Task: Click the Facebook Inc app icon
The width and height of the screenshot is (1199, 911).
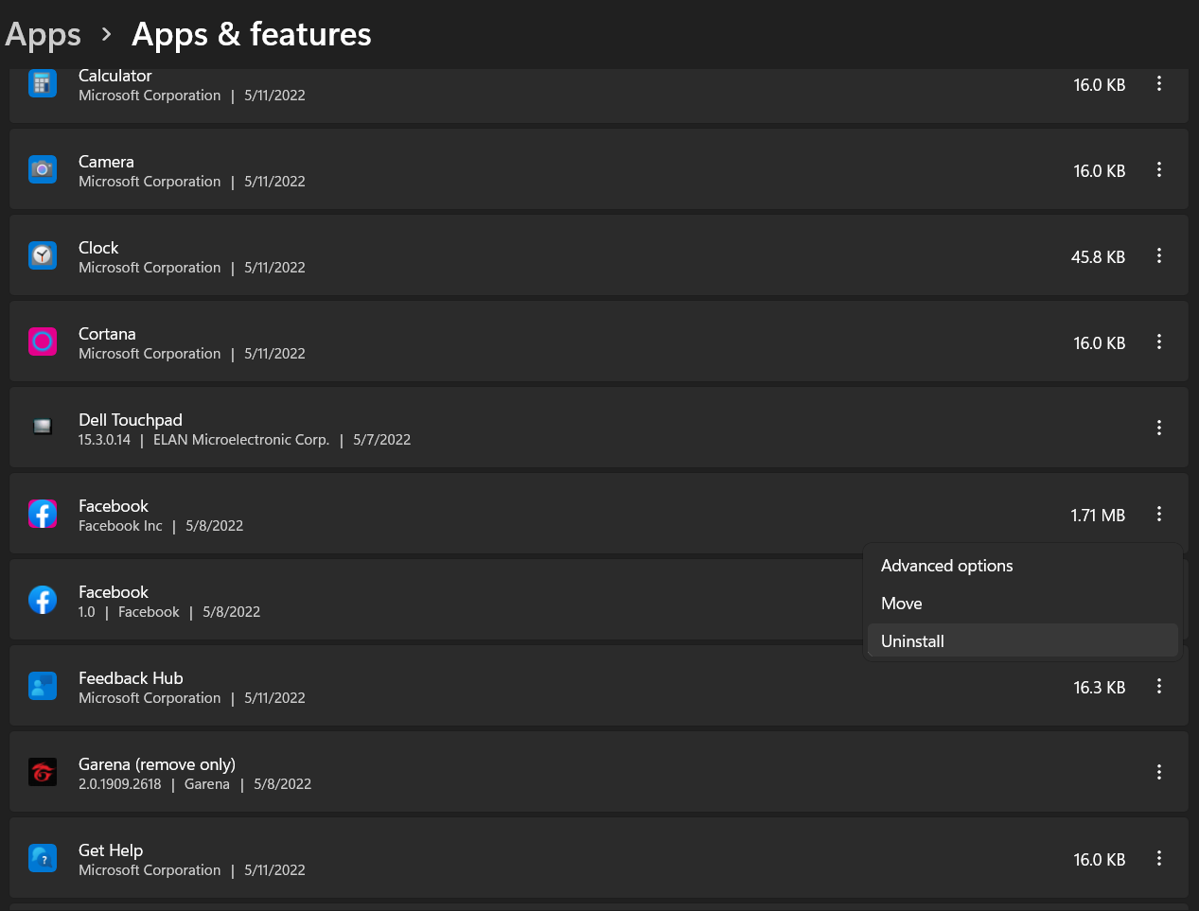Action: 43,514
